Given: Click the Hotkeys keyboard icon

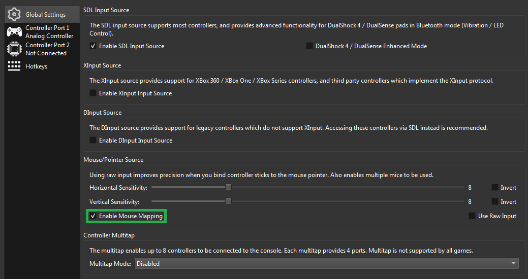Looking at the screenshot, I should [x=14, y=66].
